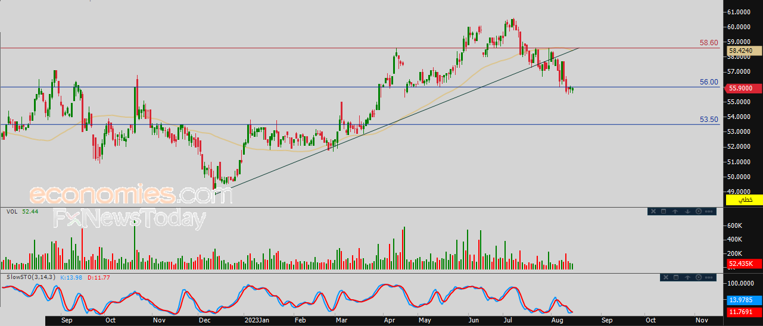Move the SlowSTO panel up
This screenshot has width=763, height=326.
687,278
